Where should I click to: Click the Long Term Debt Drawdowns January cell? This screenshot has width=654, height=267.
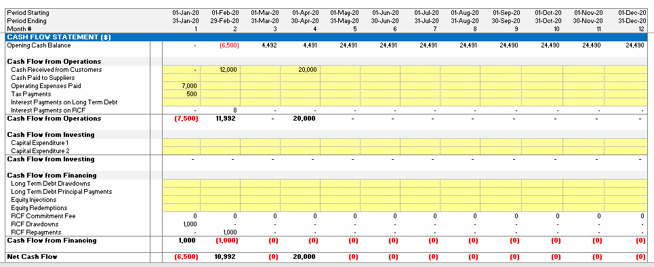coord(182,184)
